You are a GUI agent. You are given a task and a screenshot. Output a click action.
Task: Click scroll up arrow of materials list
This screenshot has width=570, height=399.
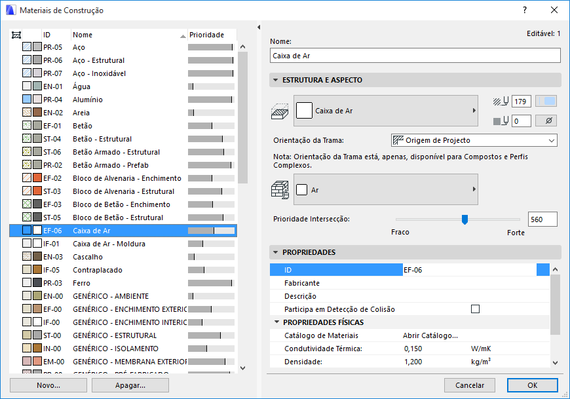pos(243,47)
